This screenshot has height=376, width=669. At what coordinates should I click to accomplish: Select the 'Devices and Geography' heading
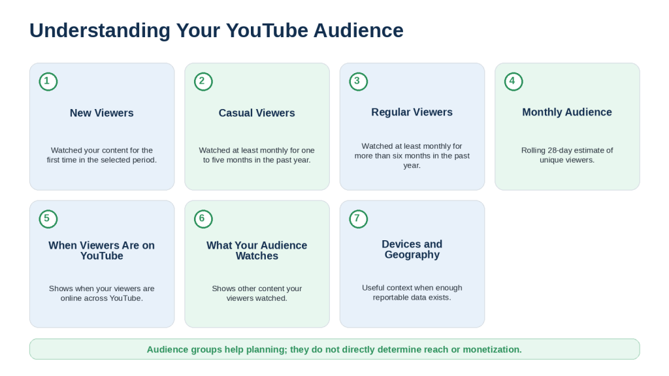point(412,249)
